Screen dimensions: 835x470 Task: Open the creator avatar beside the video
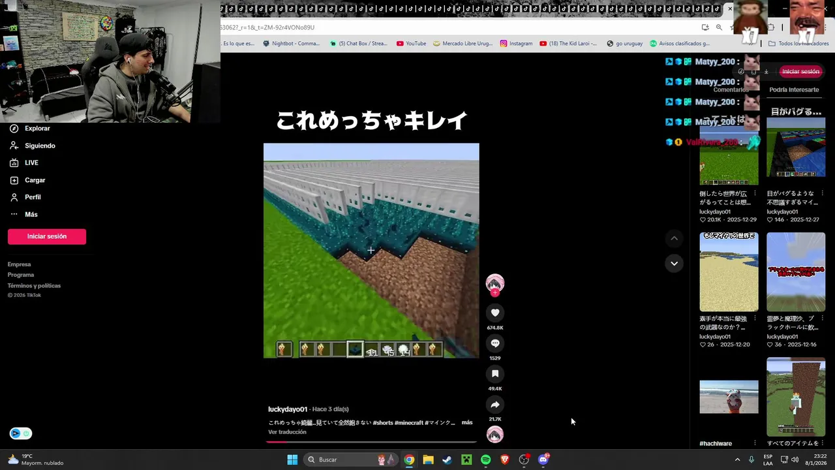pos(495,283)
